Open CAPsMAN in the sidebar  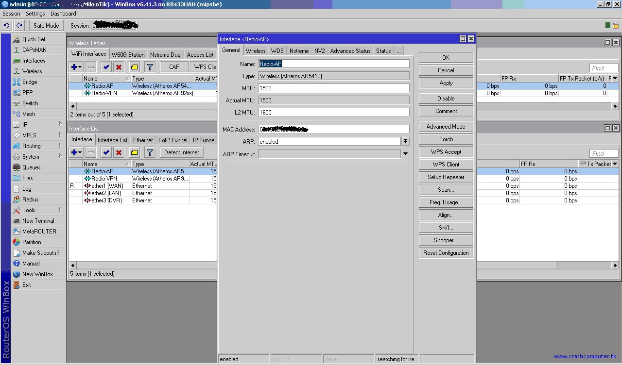34,50
